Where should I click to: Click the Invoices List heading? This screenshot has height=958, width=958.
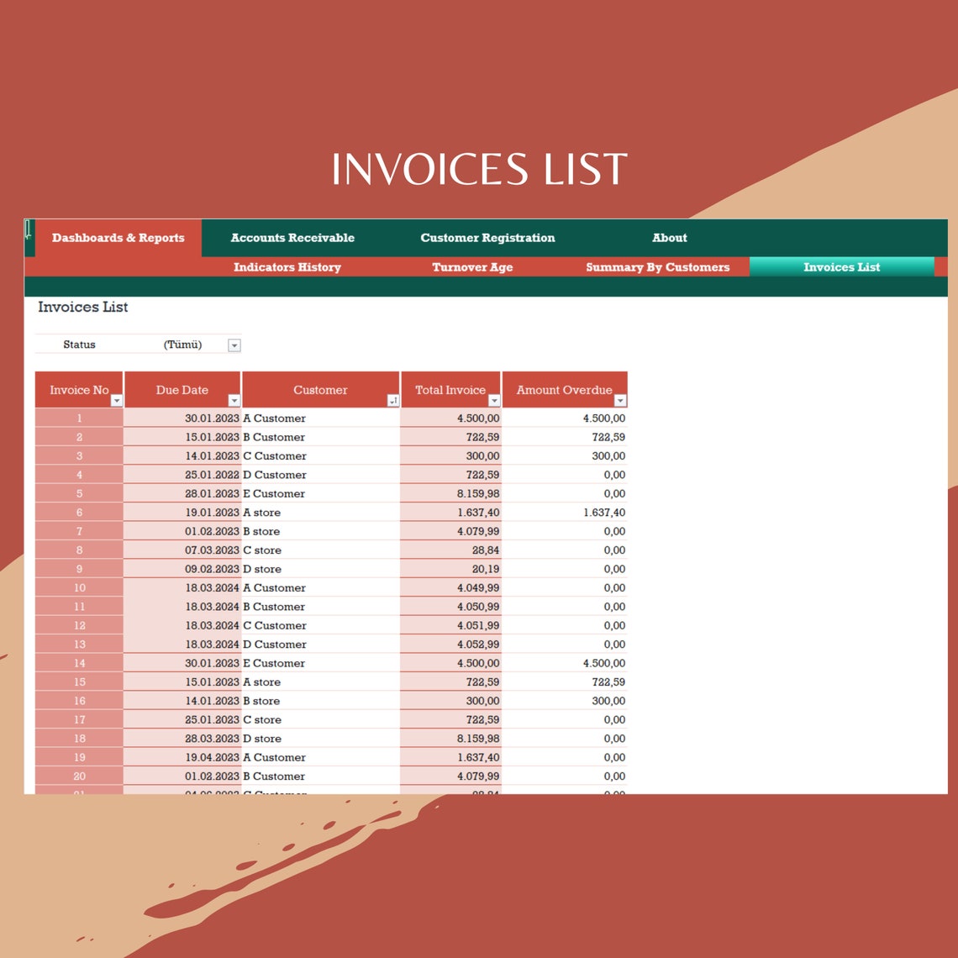click(x=82, y=307)
